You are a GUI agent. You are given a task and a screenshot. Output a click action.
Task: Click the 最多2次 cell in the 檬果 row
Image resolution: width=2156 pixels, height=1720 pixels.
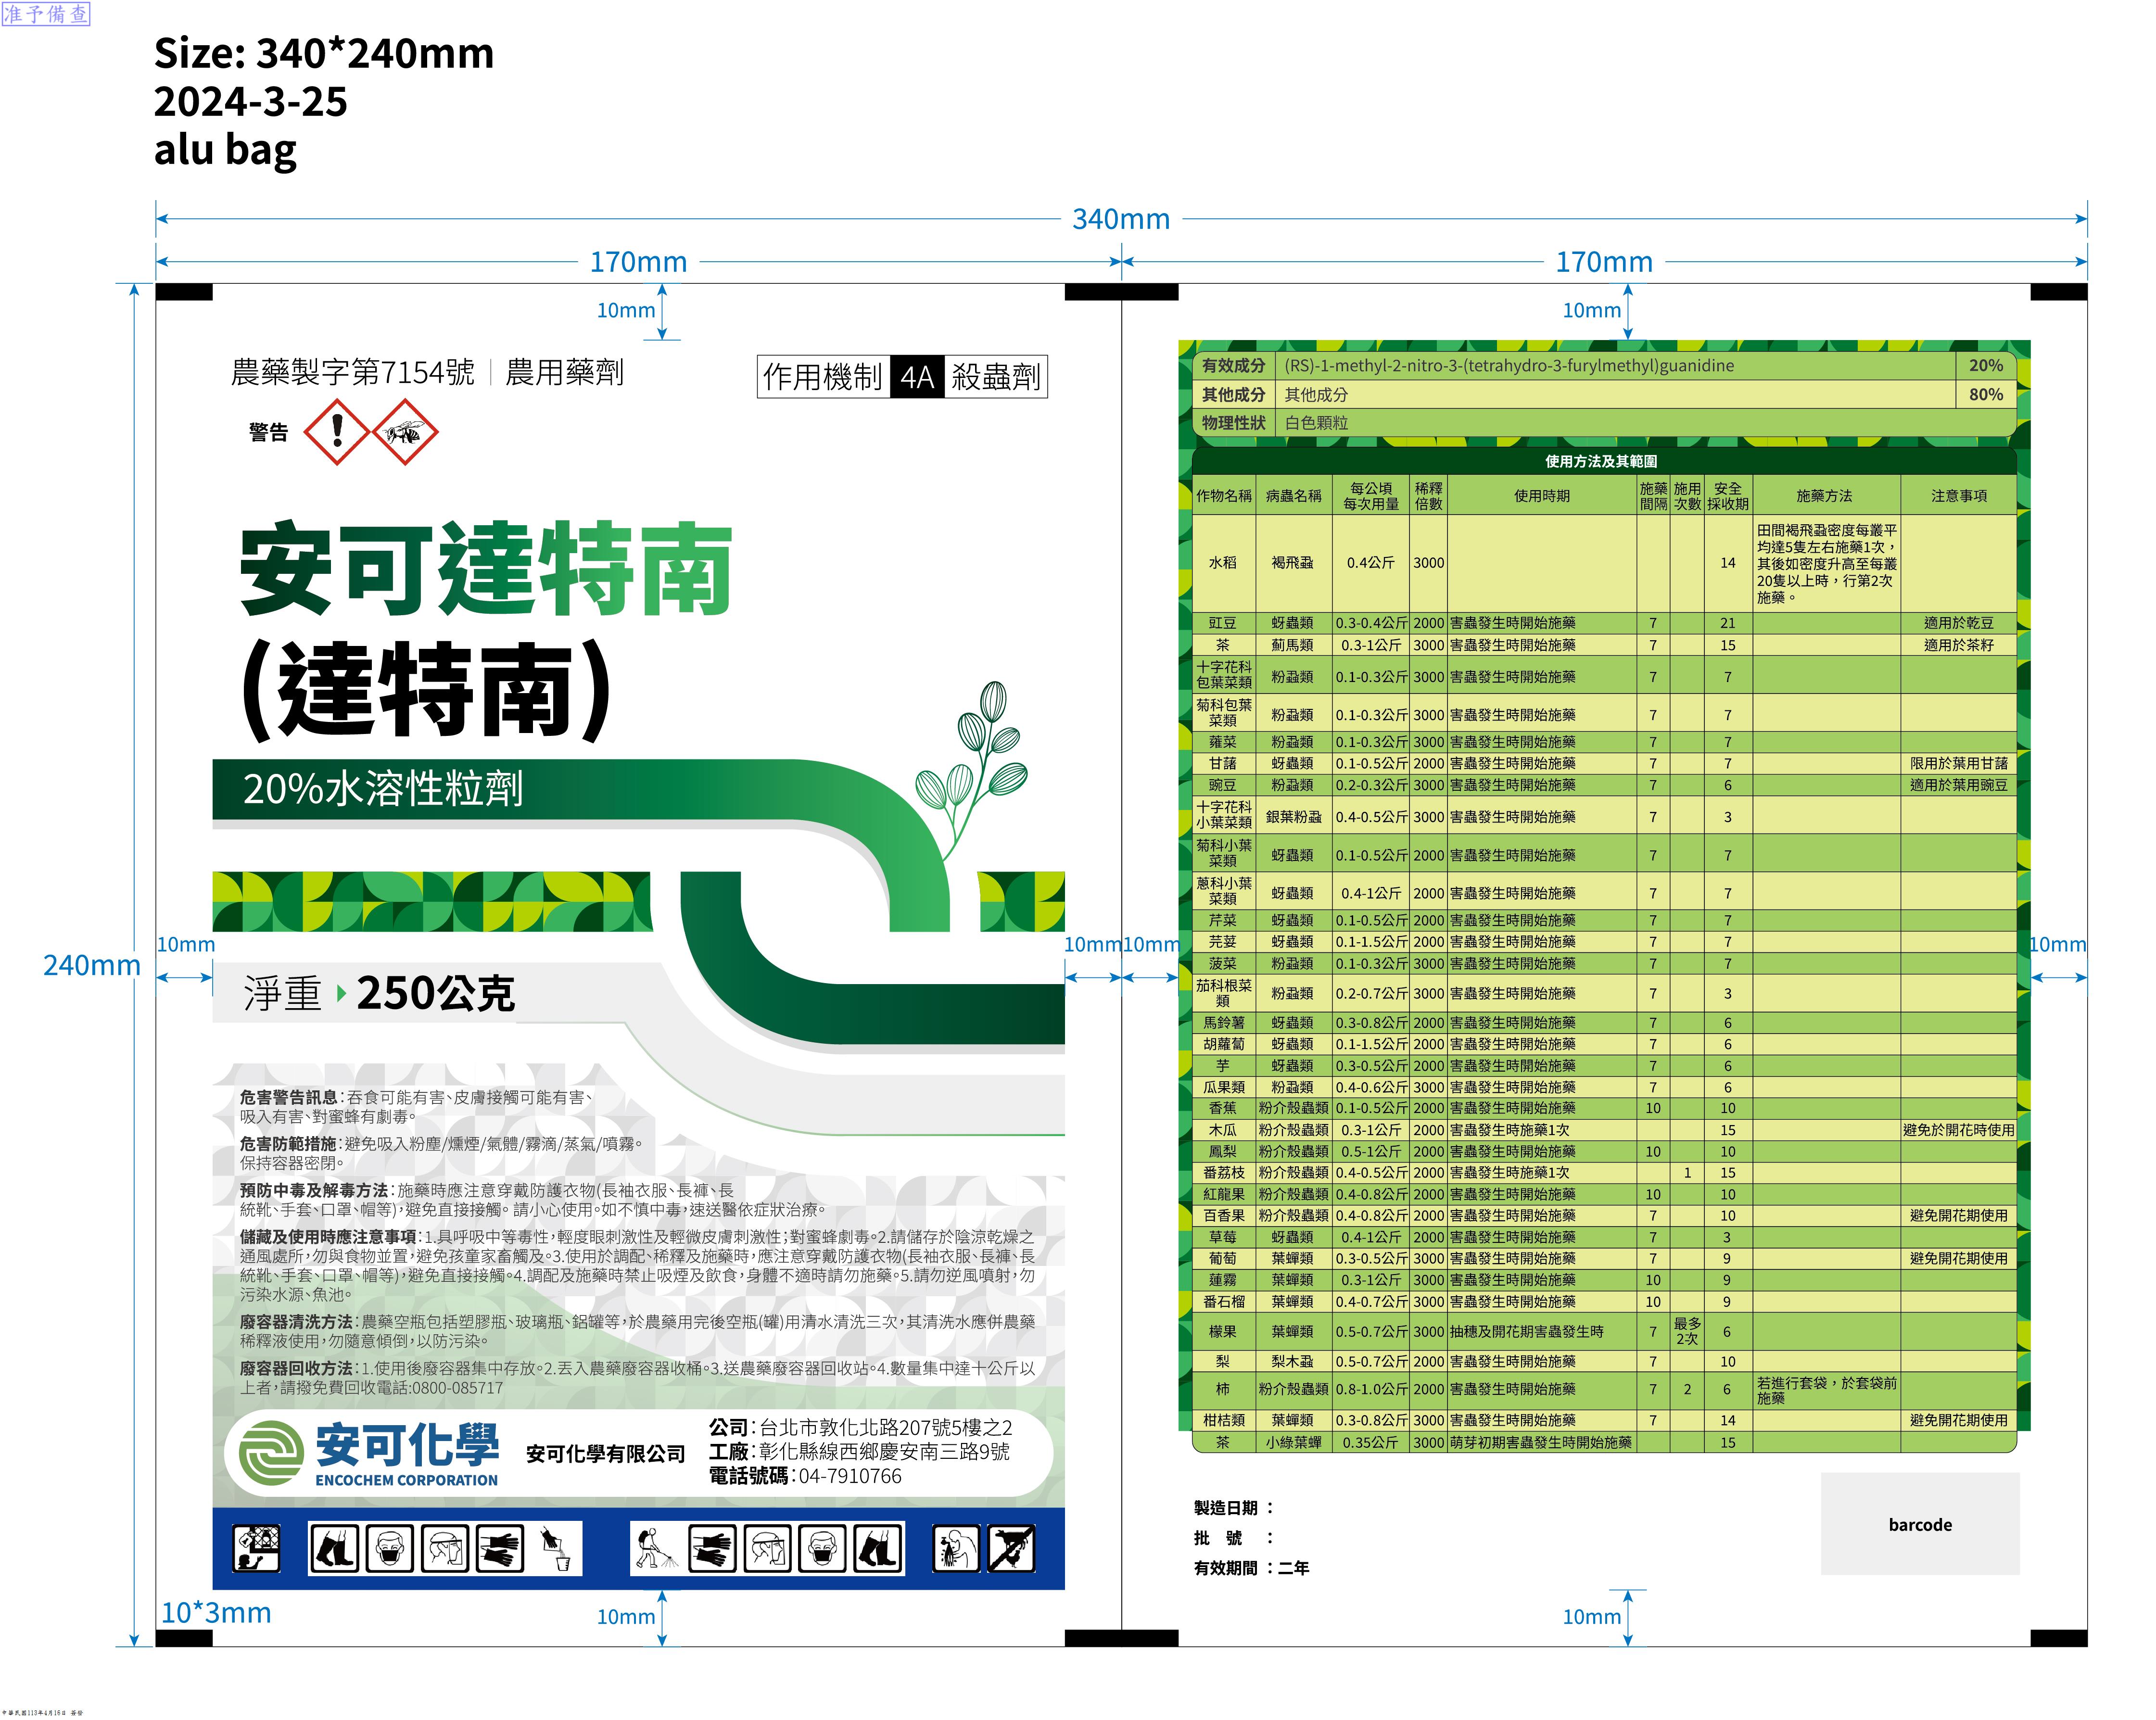(x=1687, y=1332)
